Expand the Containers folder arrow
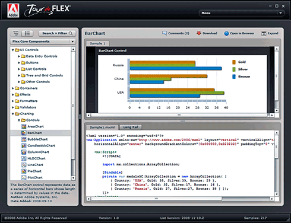Screen dimensions: 291x223 point(13,88)
